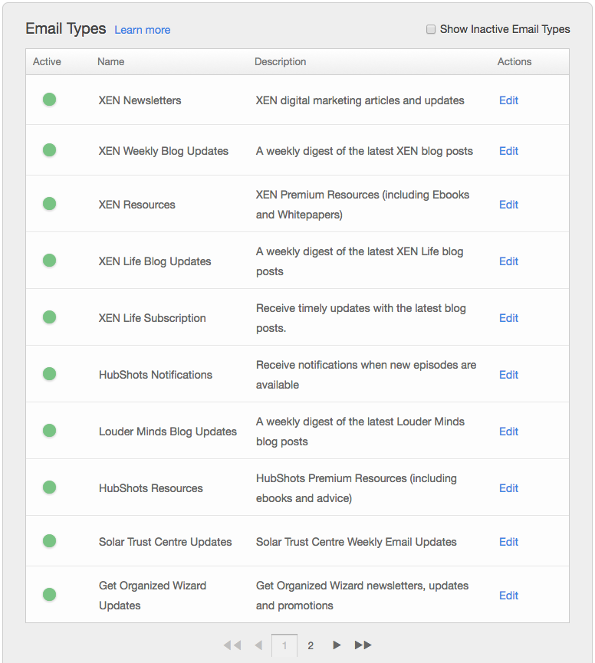Viewport: 595px width, 663px height.
Task: Select the HubShots Notifications name
Action: 155,375
